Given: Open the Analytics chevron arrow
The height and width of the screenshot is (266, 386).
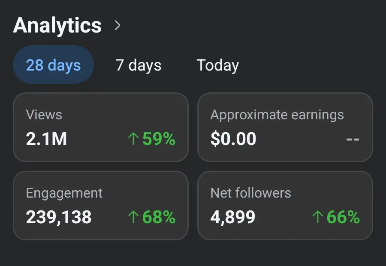Looking at the screenshot, I should [x=118, y=25].
